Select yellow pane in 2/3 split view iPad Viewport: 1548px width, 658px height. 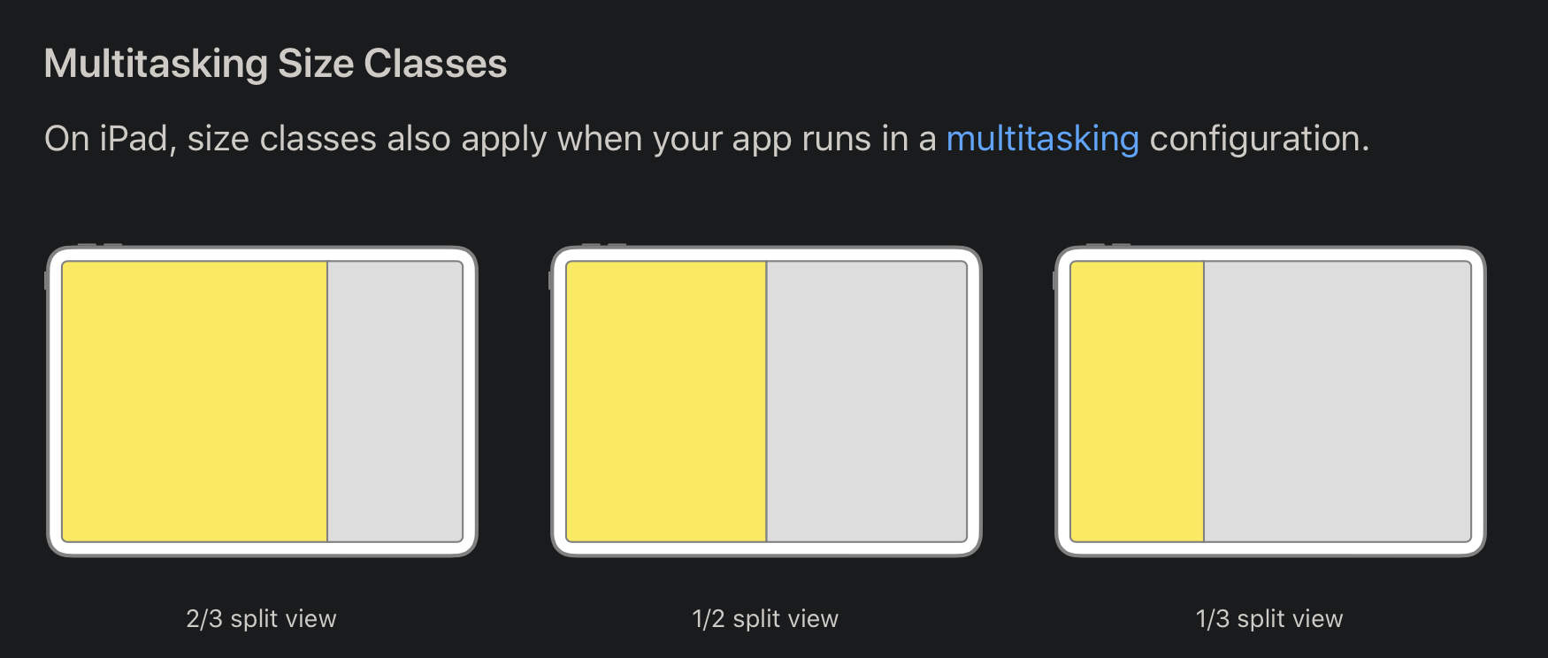195,401
